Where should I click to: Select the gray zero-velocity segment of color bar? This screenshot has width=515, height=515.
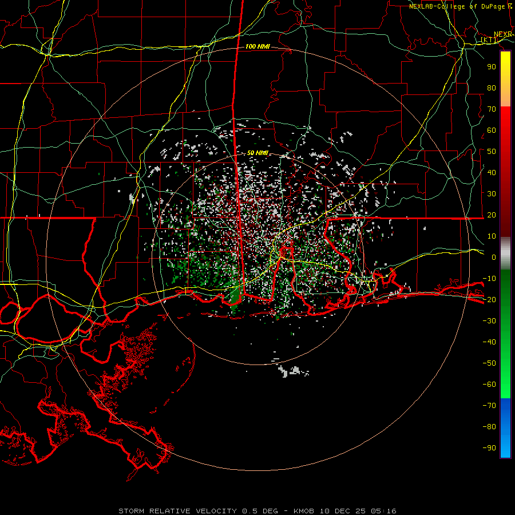[505, 253]
